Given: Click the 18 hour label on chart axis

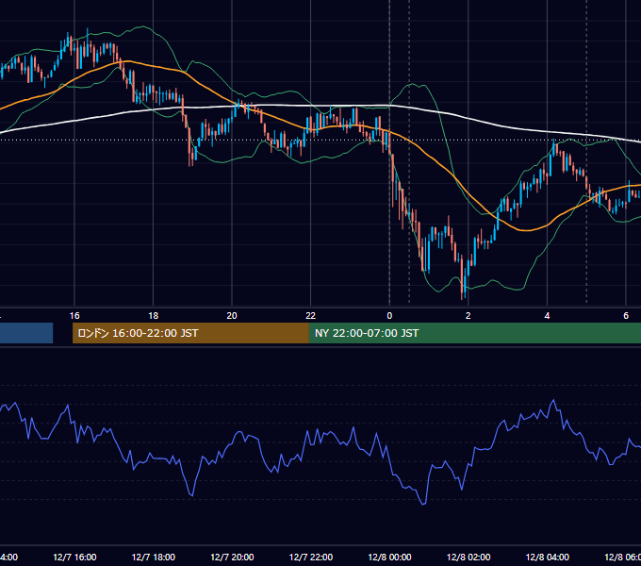Looking at the screenshot, I should 154,316.
